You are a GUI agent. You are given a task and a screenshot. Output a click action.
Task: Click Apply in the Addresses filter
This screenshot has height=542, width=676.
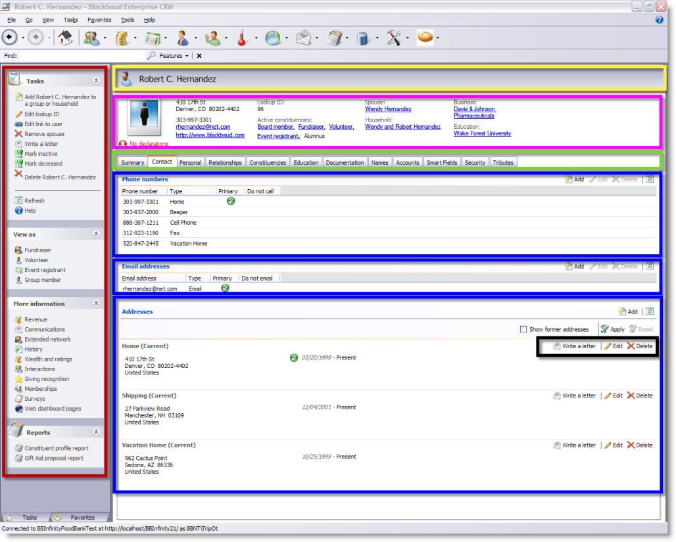pyautogui.click(x=613, y=329)
